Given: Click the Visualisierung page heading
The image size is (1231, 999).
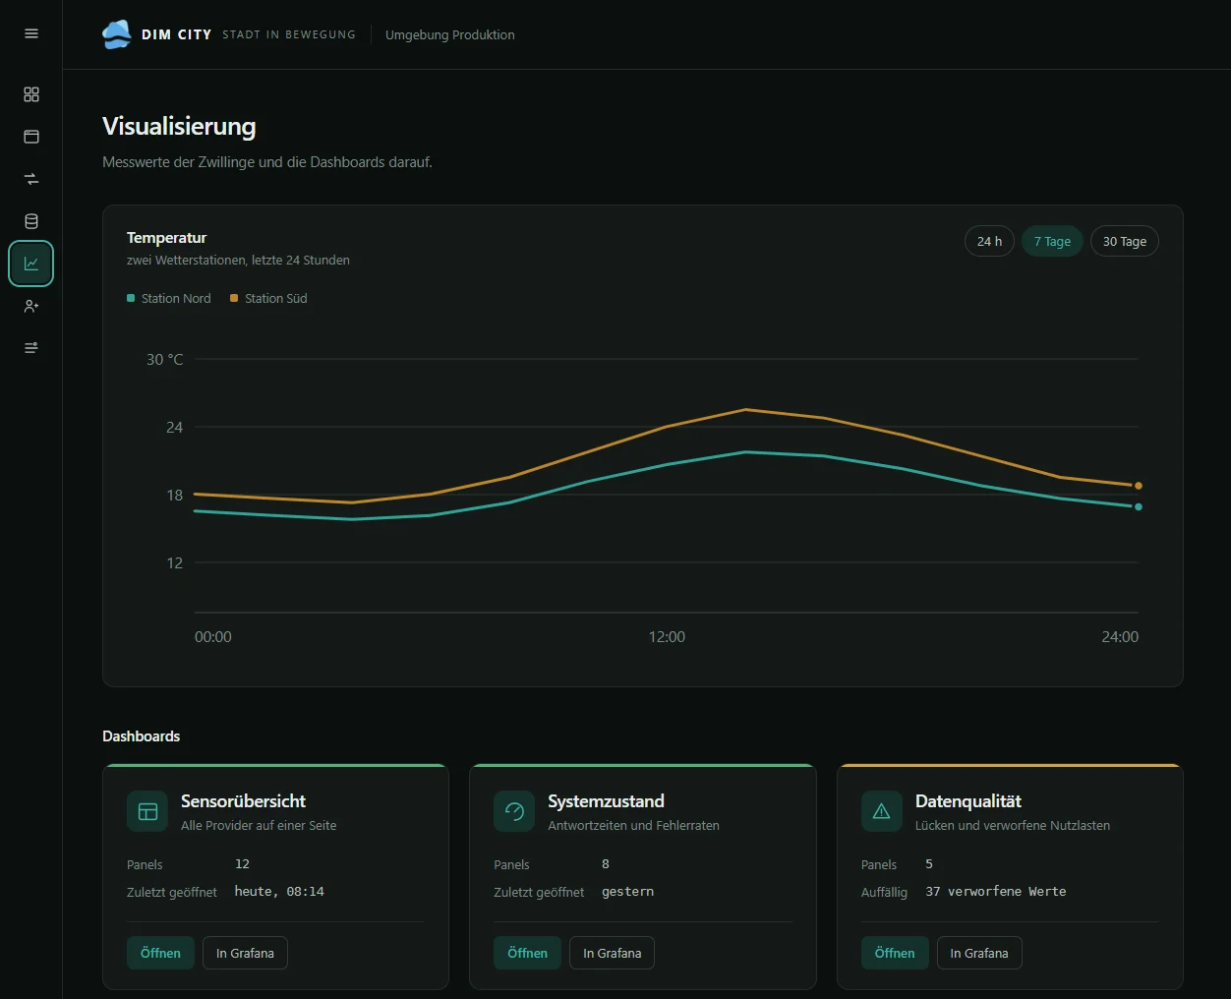Looking at the screenshot, I should (x=179, y=126).
